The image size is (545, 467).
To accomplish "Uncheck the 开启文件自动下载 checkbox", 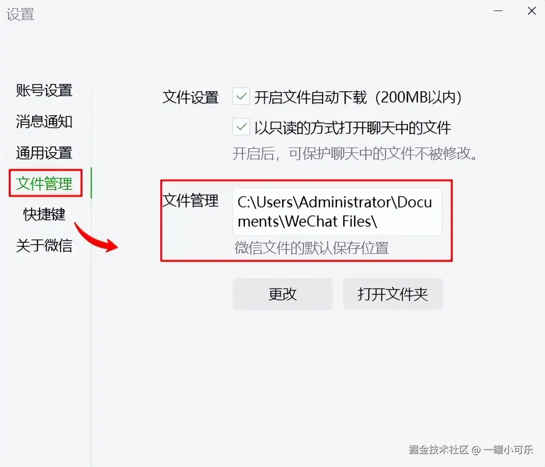I will point(241,97).
